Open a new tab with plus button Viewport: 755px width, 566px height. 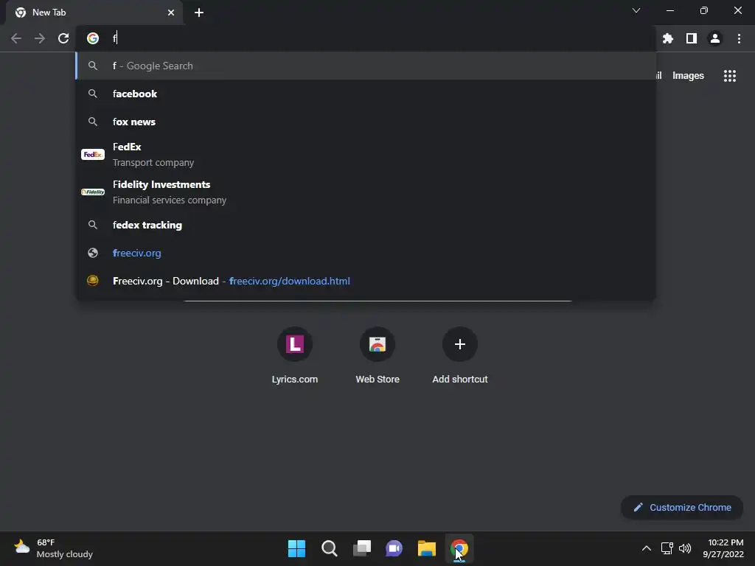pyautogui.click(x=199, y=13)
